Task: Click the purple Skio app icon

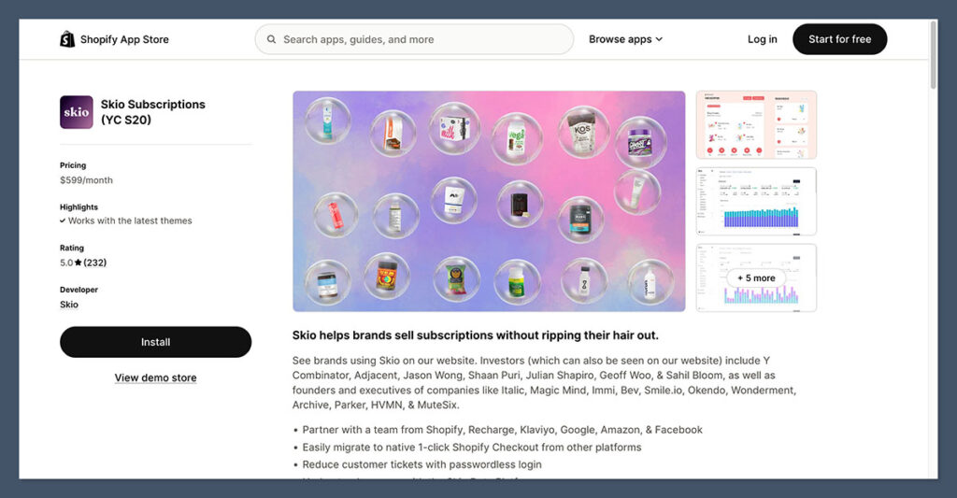Action: [77, 112]
